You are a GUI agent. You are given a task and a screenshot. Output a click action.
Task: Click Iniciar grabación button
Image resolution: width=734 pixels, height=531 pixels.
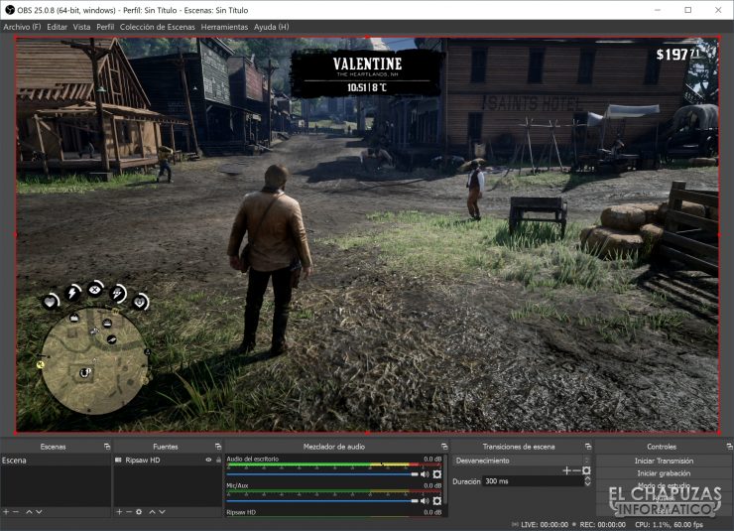tap(664, 473)
